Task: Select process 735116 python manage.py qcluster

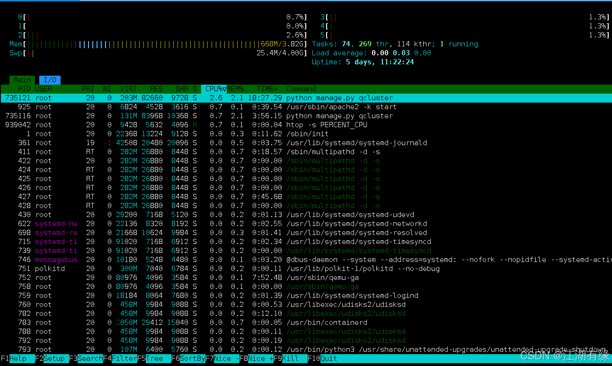Action: pos(306,116)
